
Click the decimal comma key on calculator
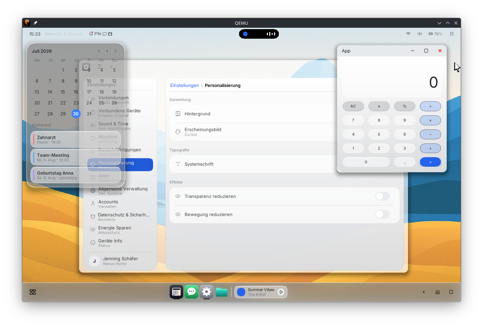(x=405, y=162)
